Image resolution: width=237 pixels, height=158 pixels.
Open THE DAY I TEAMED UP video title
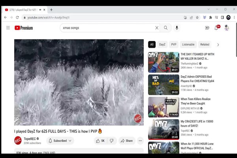coord(197,56)
